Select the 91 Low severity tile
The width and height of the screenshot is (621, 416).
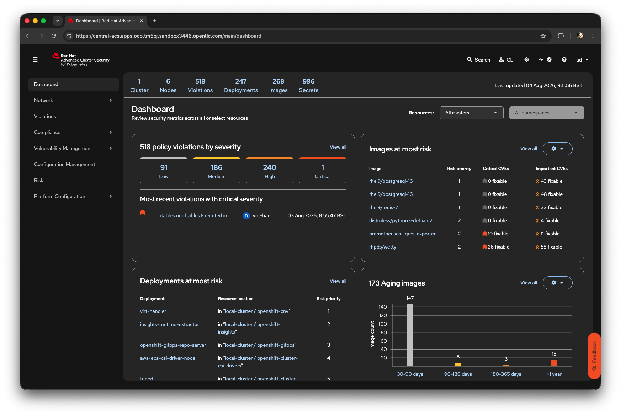(x=164, y=170)
